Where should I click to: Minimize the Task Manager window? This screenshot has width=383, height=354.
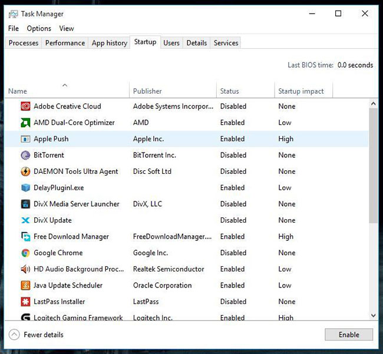(x=312, y=14)
